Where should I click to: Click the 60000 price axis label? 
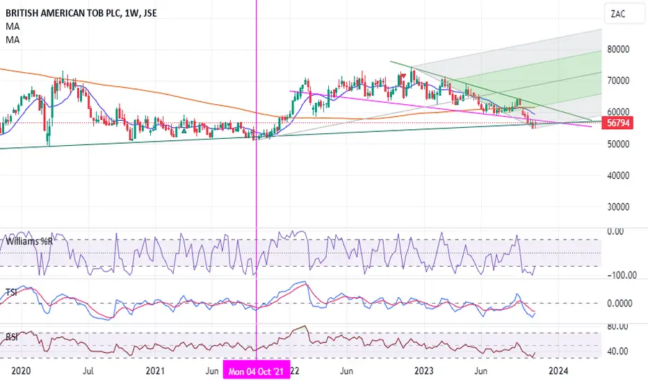618,112
